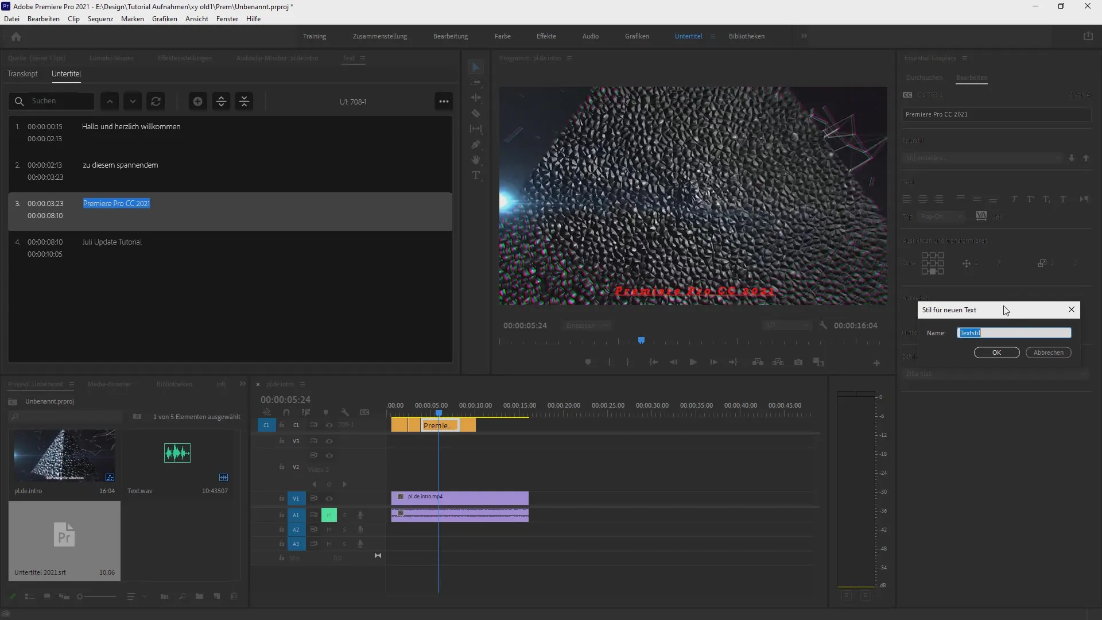Expand Project panel tabs overflow chevrons

[x=243, y=383]
